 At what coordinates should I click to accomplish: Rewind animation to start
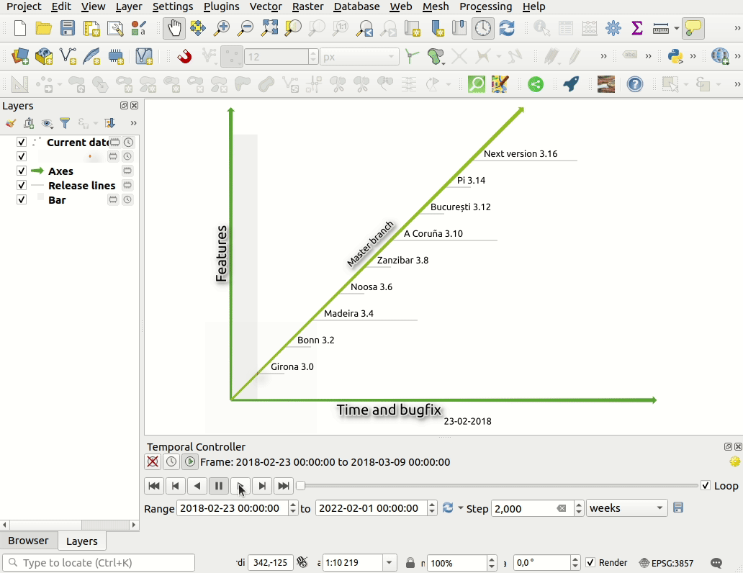click(x=154, y=486)
